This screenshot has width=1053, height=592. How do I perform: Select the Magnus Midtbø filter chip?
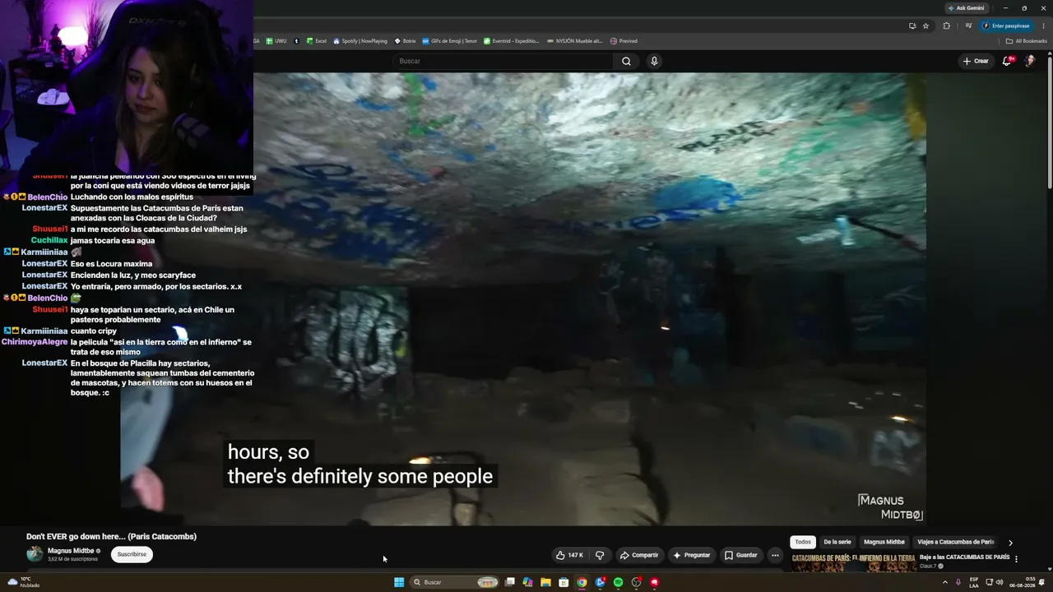(884, 542)
